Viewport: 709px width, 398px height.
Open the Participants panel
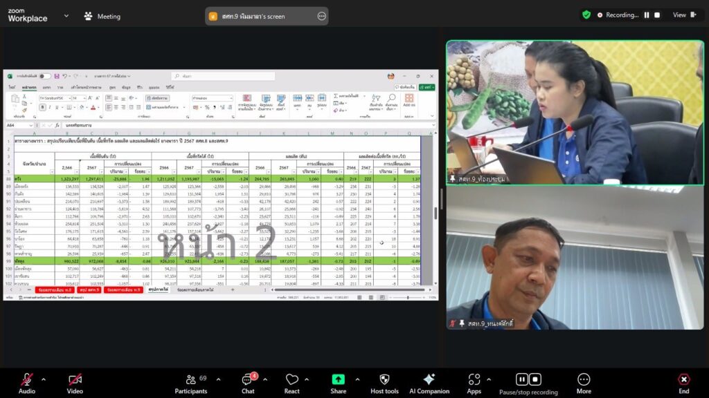191,379
